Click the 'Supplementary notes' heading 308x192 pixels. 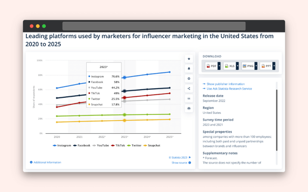point(220,153)
